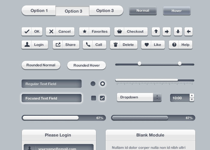Click the right arrow icon button

tap(166, 31)
